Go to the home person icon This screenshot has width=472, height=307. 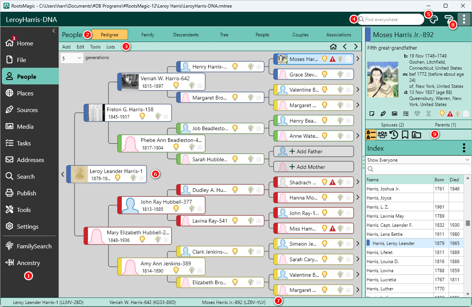[x=333, y=47]
